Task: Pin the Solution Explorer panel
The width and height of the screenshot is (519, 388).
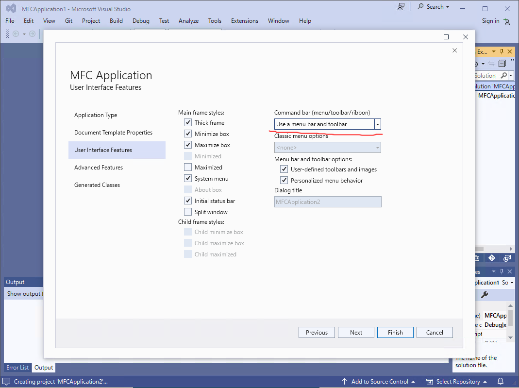Action: click(x=502, y=51)
